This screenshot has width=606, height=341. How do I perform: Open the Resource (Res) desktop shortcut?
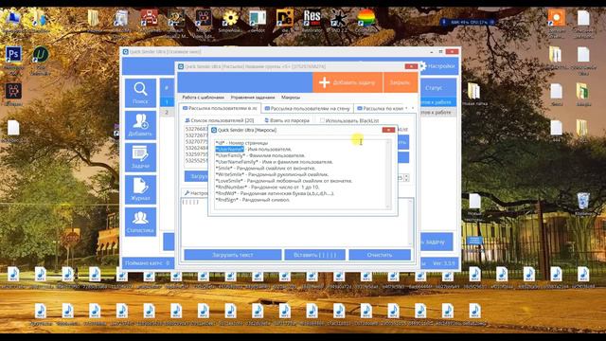(x=312, y=19)
